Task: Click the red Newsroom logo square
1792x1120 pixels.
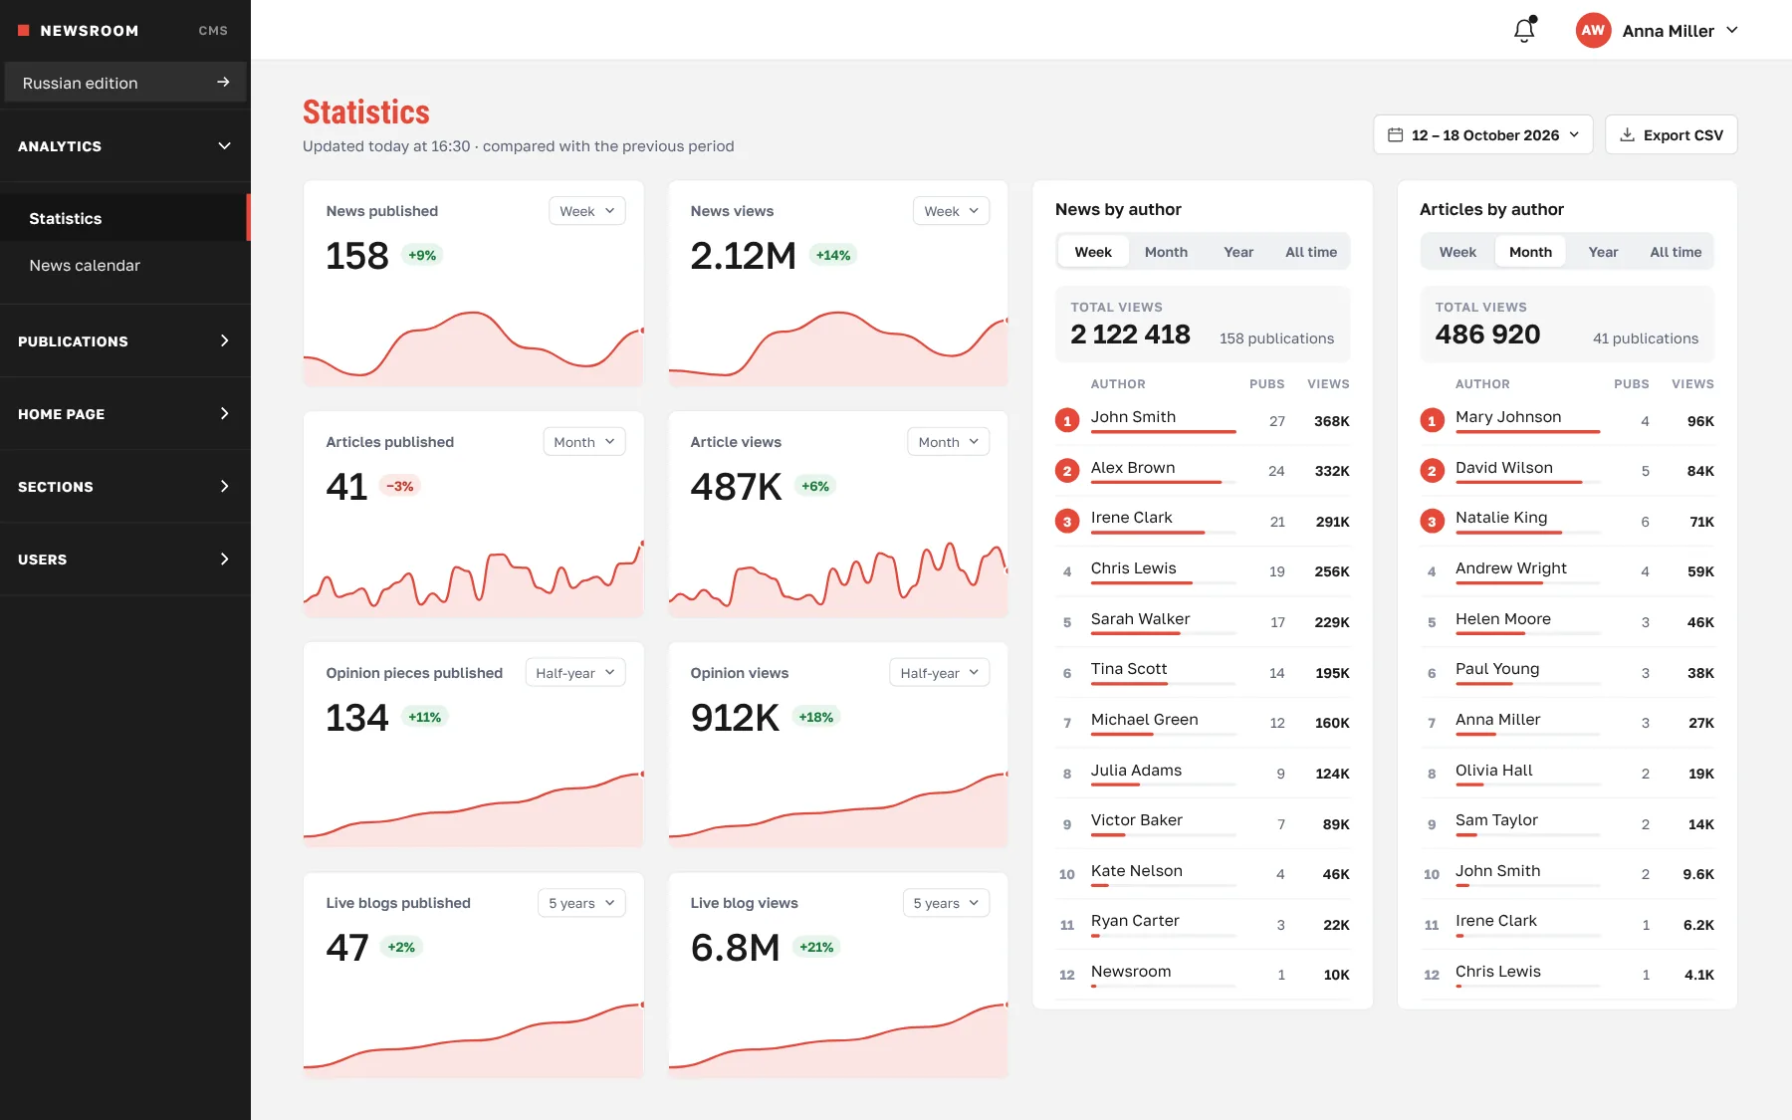Action: coord(24,31)
